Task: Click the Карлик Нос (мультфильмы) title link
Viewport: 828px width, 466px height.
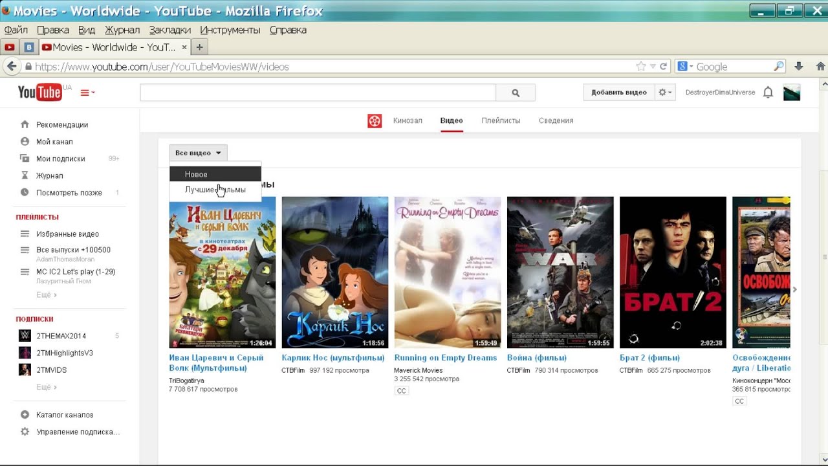Action: (333, 358)
